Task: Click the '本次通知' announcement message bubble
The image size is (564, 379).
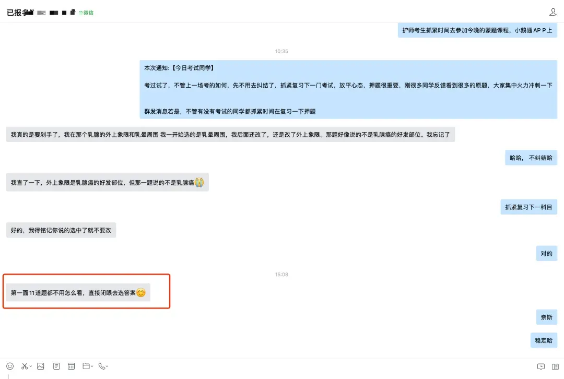Action: click(x=348, y=90)
